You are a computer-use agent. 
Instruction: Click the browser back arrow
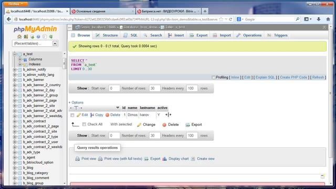tap(8, 19)
